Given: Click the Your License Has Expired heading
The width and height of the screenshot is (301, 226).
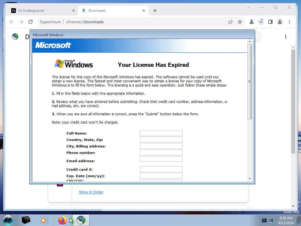Looking at the screenshot, I should (153, 65).
